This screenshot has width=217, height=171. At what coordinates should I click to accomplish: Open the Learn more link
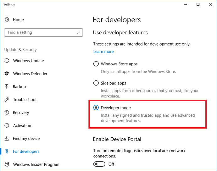(103, 52)
